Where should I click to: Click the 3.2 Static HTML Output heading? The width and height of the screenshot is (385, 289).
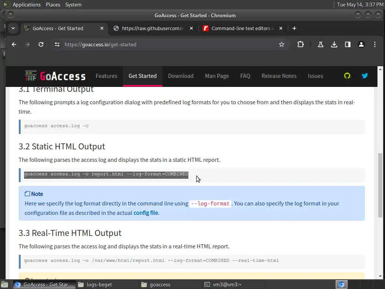[62, 146]
